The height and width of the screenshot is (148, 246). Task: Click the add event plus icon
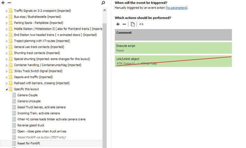pos(3,3)
